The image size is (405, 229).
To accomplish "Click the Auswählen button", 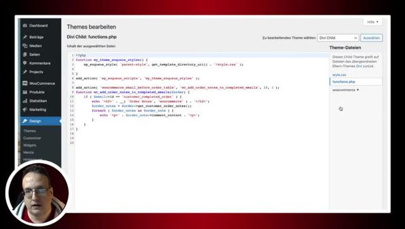I will (371, 37).
